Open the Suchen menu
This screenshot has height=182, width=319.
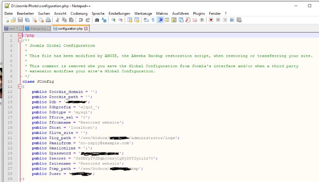44,14
